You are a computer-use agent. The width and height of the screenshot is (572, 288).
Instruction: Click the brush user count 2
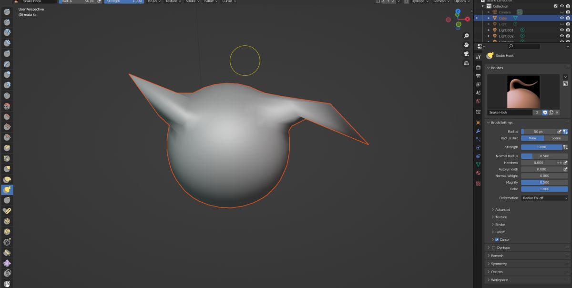click(x=537, y=113)
